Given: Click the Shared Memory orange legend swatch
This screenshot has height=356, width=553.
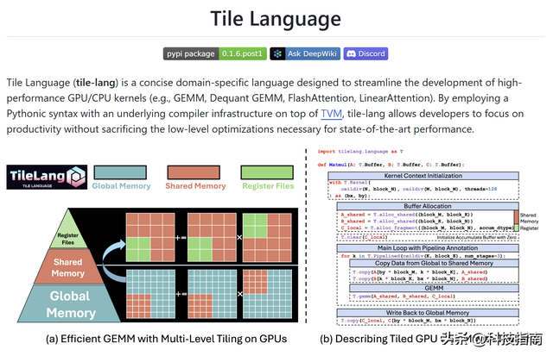Looking at the screenshot, I should (x=194, y=172).
